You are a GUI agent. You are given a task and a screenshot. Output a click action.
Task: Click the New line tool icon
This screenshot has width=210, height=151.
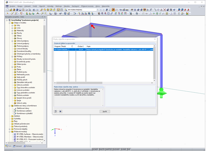[13, 13]
